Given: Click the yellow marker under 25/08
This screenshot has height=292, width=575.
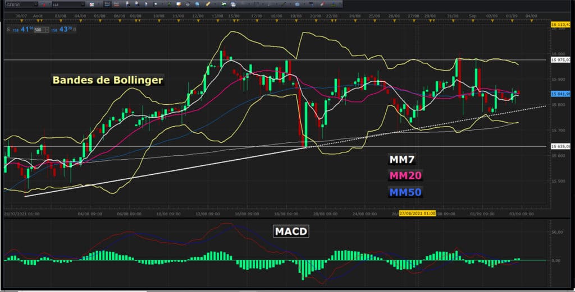Looking at the screenshot, I should click(375, 21).
